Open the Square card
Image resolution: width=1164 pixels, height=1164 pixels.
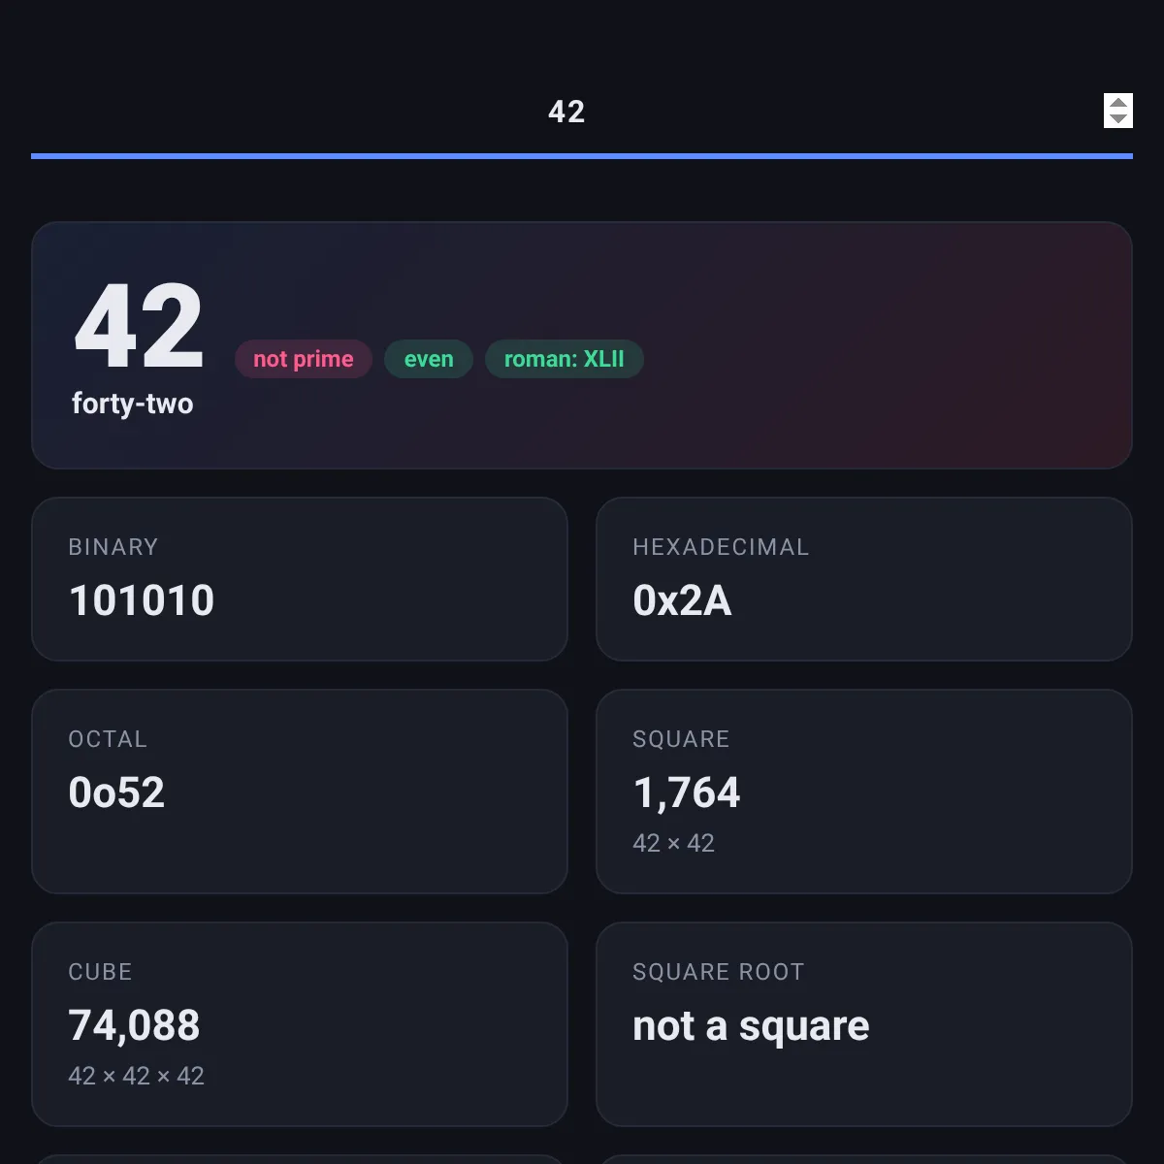[x=864, y=792]
